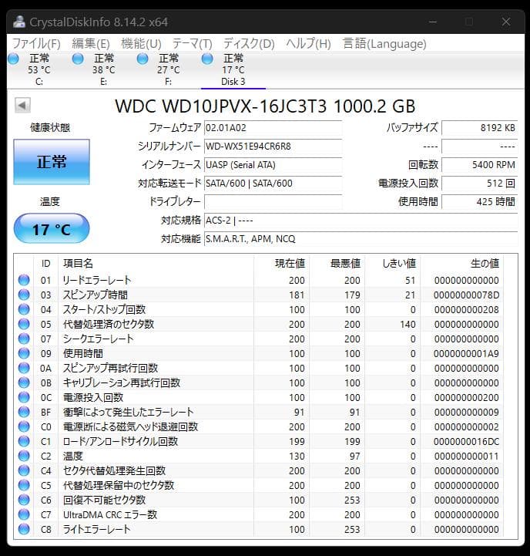Screen dimensions: 530x556
Task: Click the blue 正常 health status button
Action: [52, 162]
